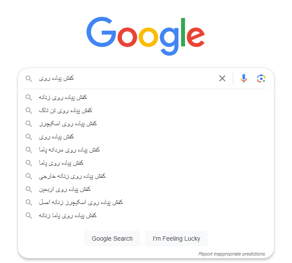Pick the first suggestion 'کفش پیاده روی زنانه'

click(63, 97)
